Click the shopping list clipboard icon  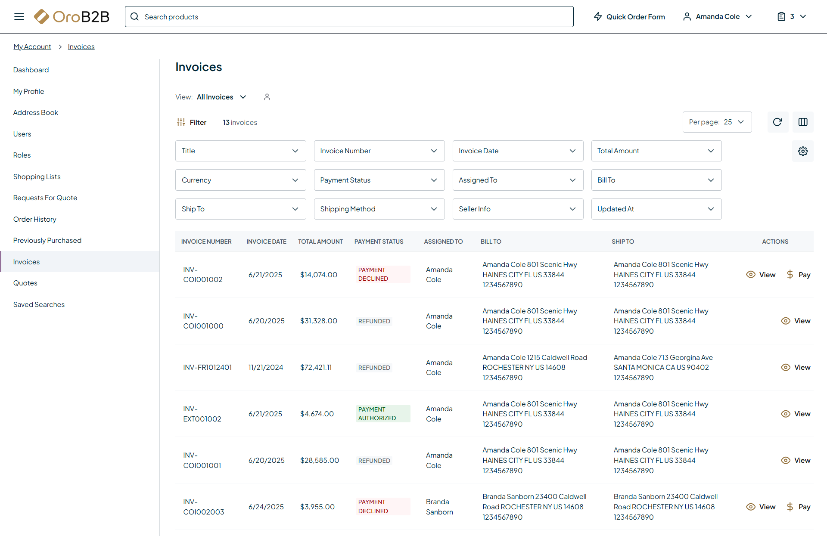(x=781, y=17)
